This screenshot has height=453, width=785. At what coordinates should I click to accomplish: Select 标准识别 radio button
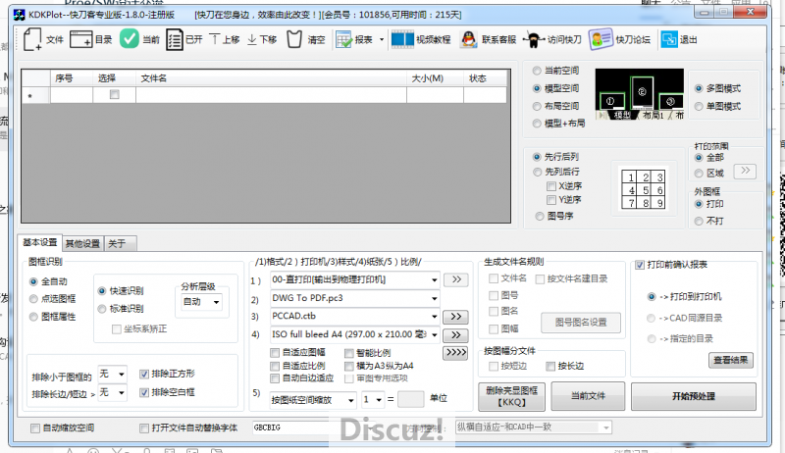point(102,309)
